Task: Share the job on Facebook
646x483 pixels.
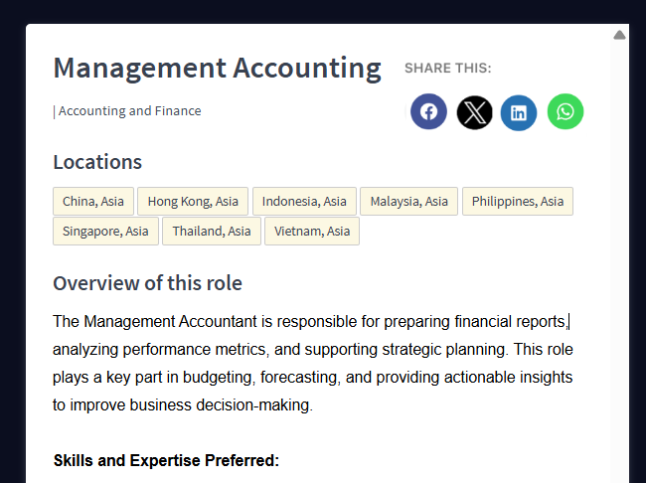Action: pyautogui.click(x=428, y=112)
